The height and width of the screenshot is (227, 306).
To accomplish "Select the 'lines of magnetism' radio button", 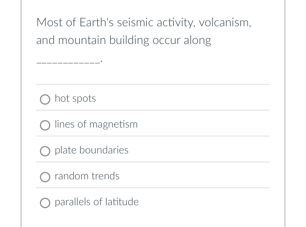I will click(x=45, y=125).
